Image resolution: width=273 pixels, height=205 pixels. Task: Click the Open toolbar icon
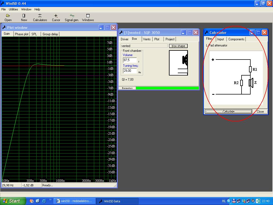coord(8,18)
